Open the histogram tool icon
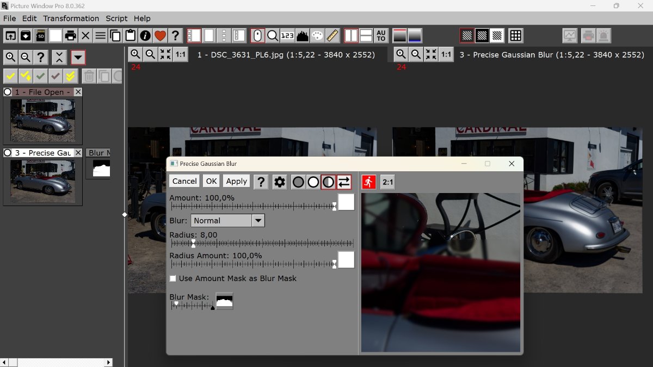 point(303,36)
